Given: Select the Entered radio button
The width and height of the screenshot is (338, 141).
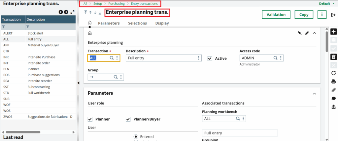Looking at the screenshot, I should (x=136, y=136).
